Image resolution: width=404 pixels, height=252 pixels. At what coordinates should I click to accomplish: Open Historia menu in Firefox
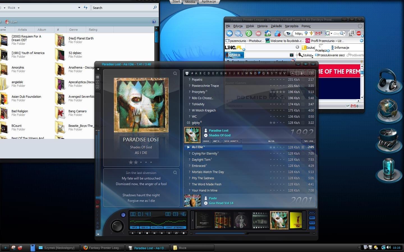262,26
